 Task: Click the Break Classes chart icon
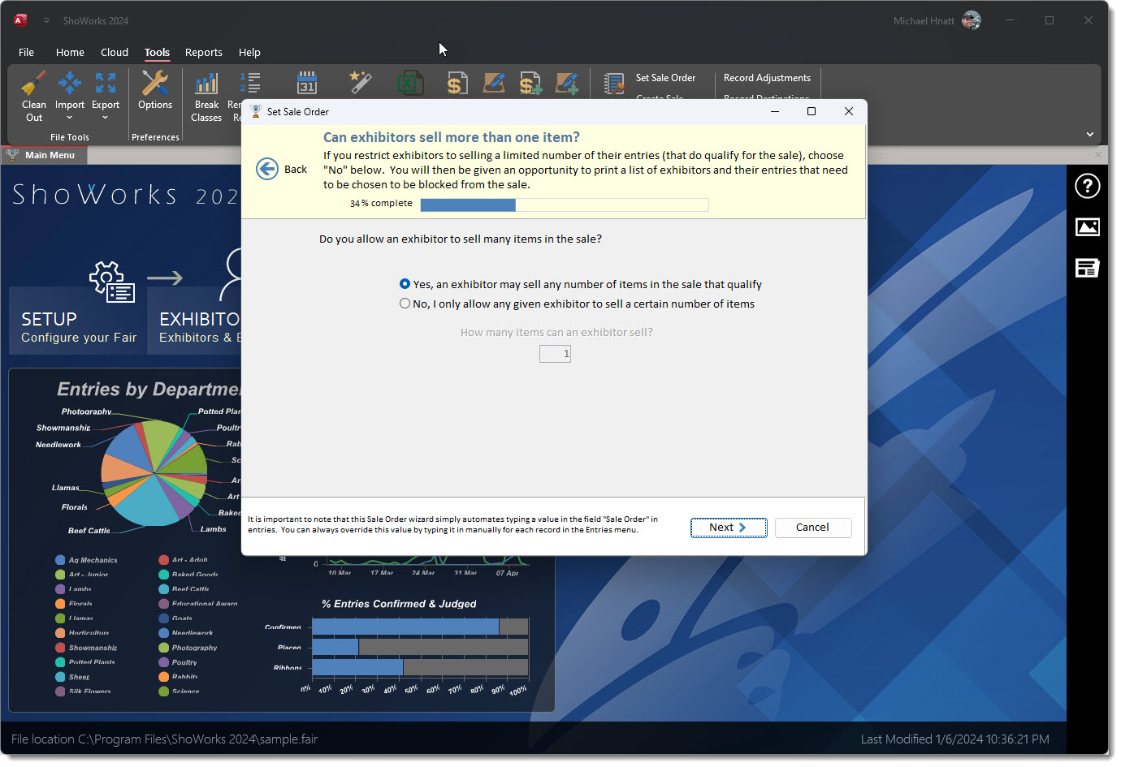206,84
